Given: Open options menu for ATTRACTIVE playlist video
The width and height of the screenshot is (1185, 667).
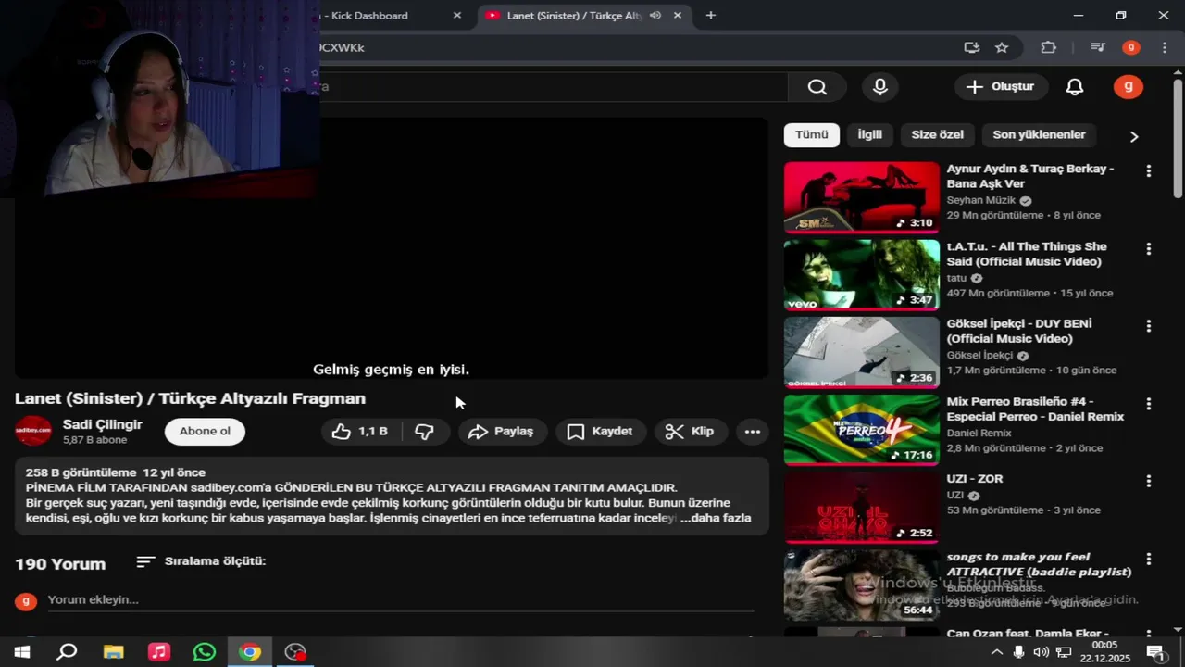Looking at the screenshot, I should point(1149,560).
